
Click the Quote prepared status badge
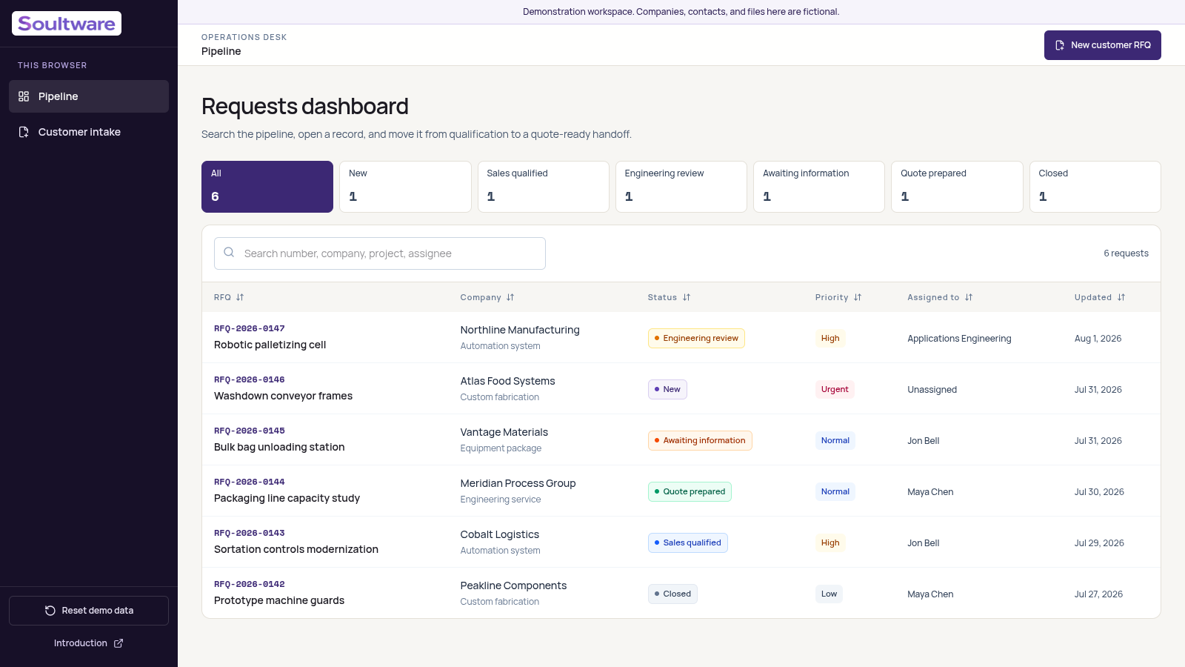point(690,491)
